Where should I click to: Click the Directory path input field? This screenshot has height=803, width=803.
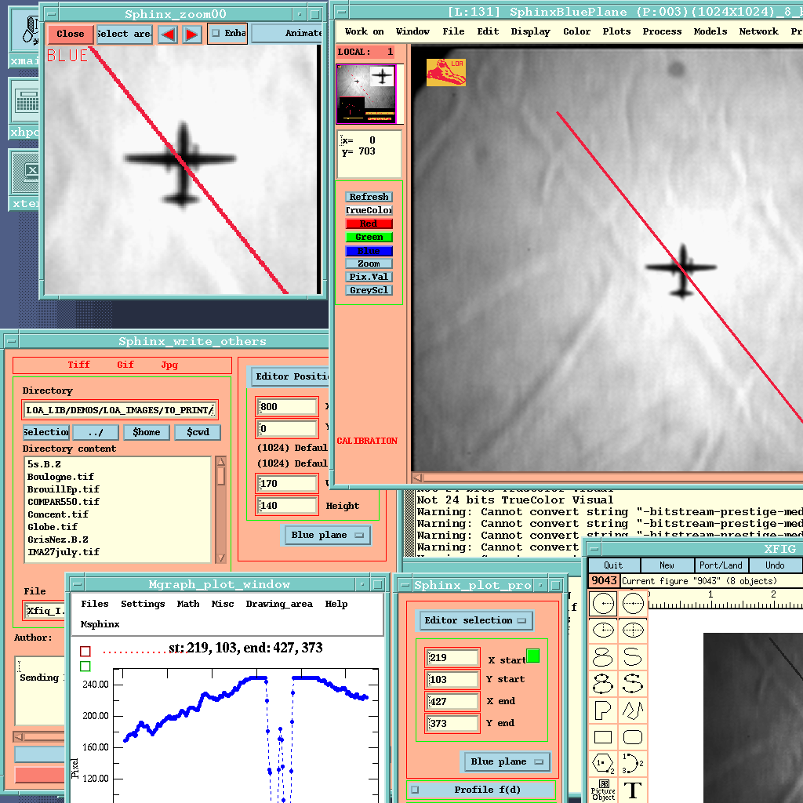click(x=120, y=410)
